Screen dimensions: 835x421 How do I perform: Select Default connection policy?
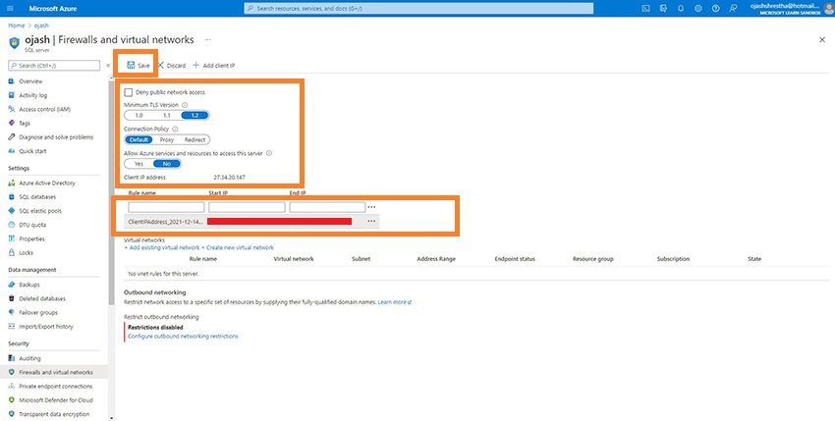[x=139, y=139]
